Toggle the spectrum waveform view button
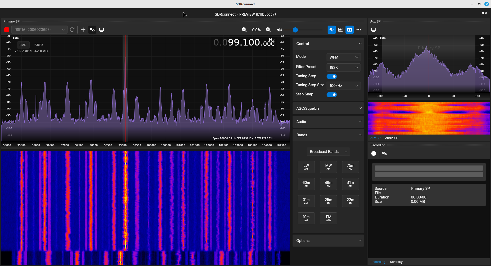Screen dimensions: 491x266 click(332, 30)
